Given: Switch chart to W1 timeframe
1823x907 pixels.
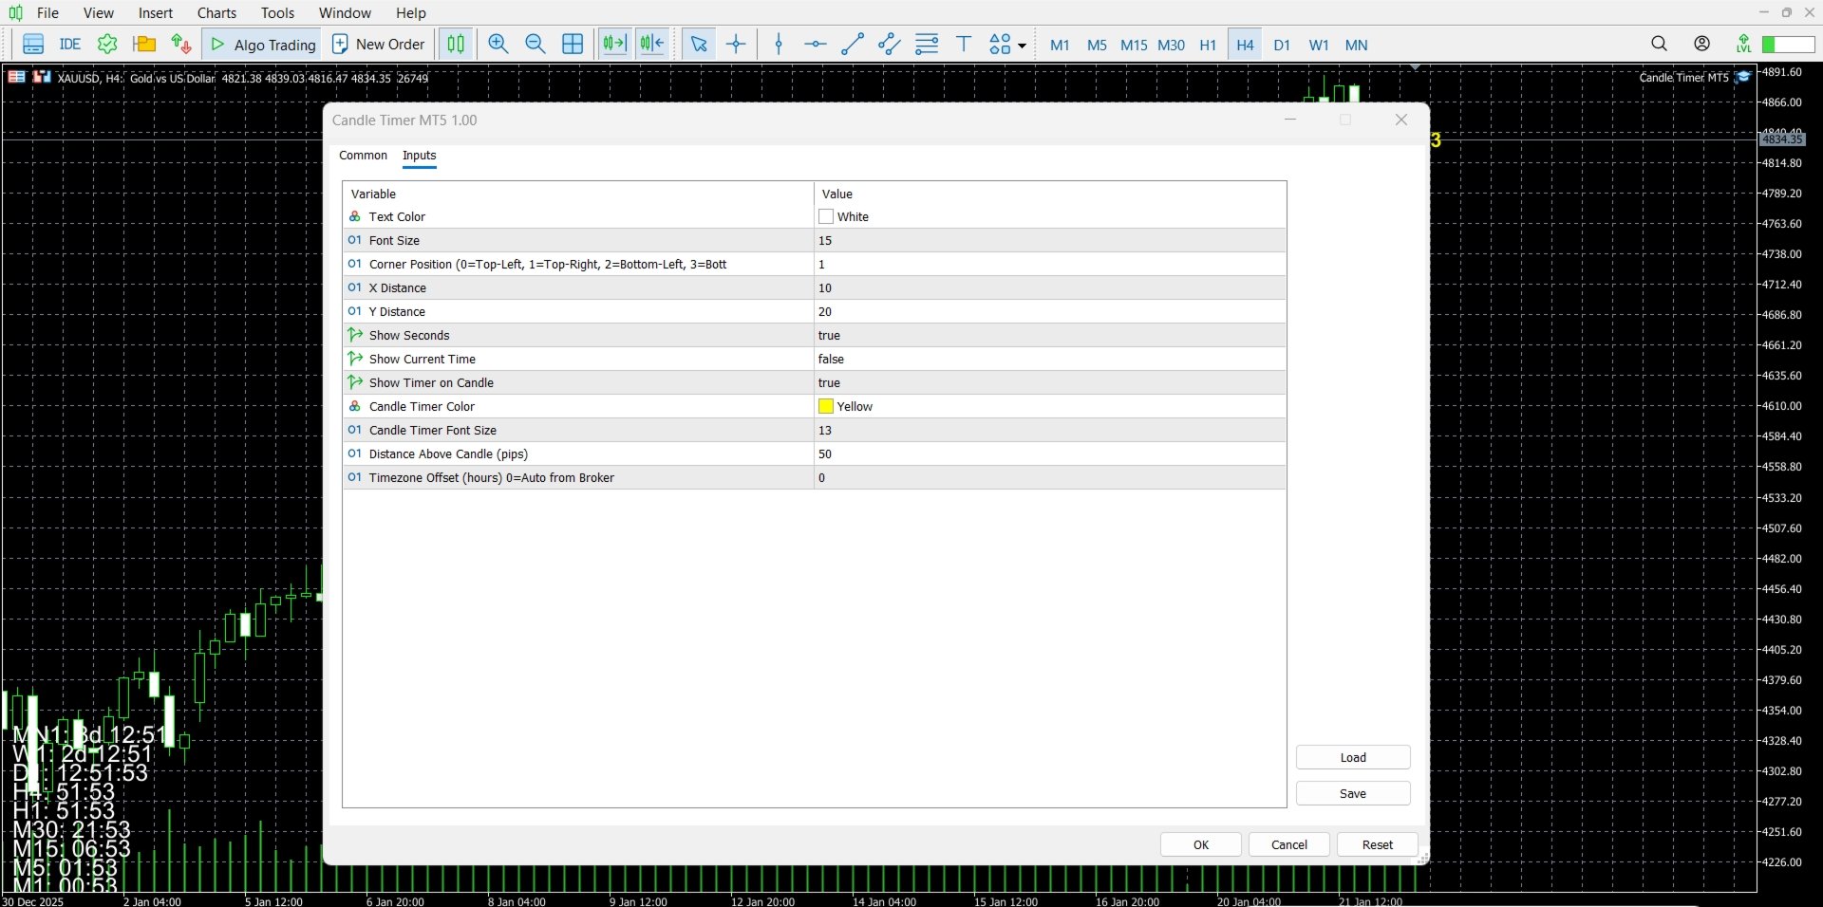Looking at the screenshot, I should [x=1319, y=45].
